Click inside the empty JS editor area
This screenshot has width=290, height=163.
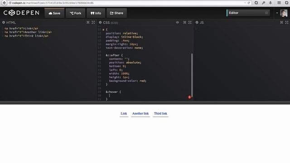point(242,63)
